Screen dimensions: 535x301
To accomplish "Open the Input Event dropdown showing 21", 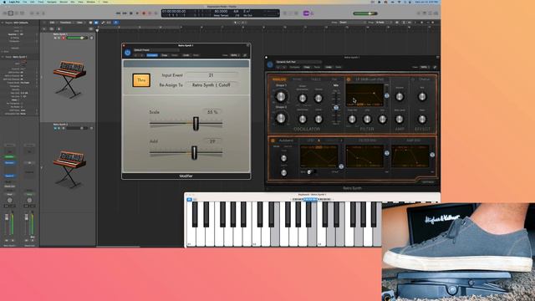I will coord(211,75).
